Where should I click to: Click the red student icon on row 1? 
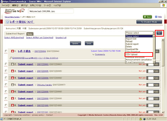[12, 51]
